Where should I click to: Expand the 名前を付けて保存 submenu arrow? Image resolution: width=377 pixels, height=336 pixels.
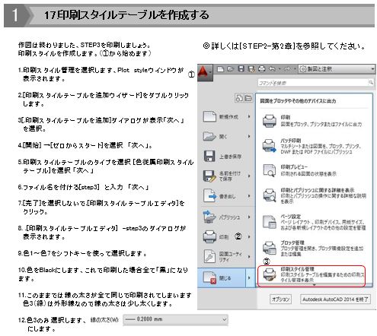coord(249,176)
